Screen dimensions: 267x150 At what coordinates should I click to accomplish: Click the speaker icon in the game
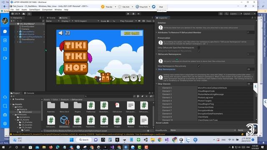61,33
